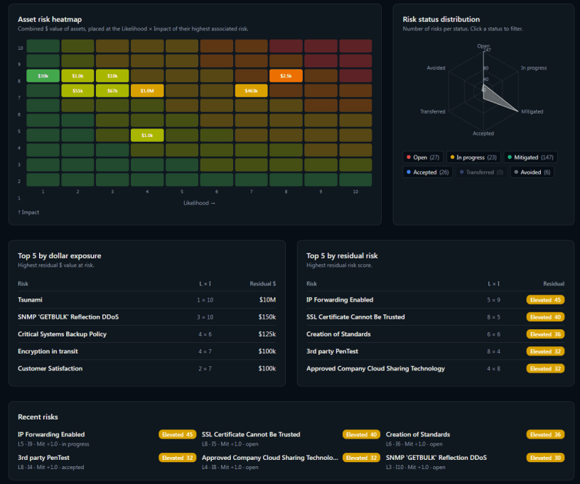This screenshot has width=580, height=484.
Task: Open Critical Systems Backup Policy risk
Action: (x=147, y=334)
